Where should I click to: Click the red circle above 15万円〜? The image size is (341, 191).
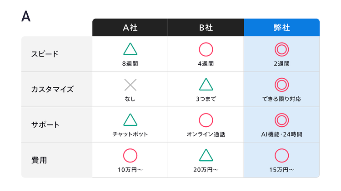282,155
